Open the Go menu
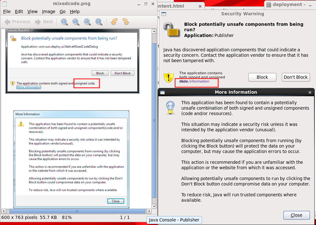The image size is (316, 225). pos(63,11)
